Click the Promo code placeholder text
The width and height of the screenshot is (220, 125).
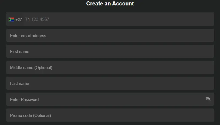[31, 116]
